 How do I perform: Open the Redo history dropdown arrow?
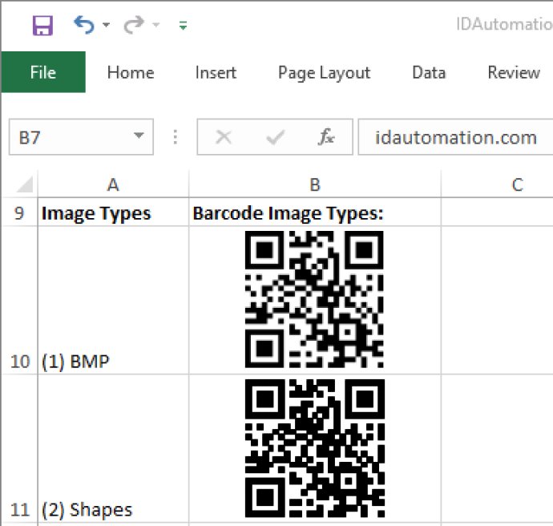pos(156,25)
